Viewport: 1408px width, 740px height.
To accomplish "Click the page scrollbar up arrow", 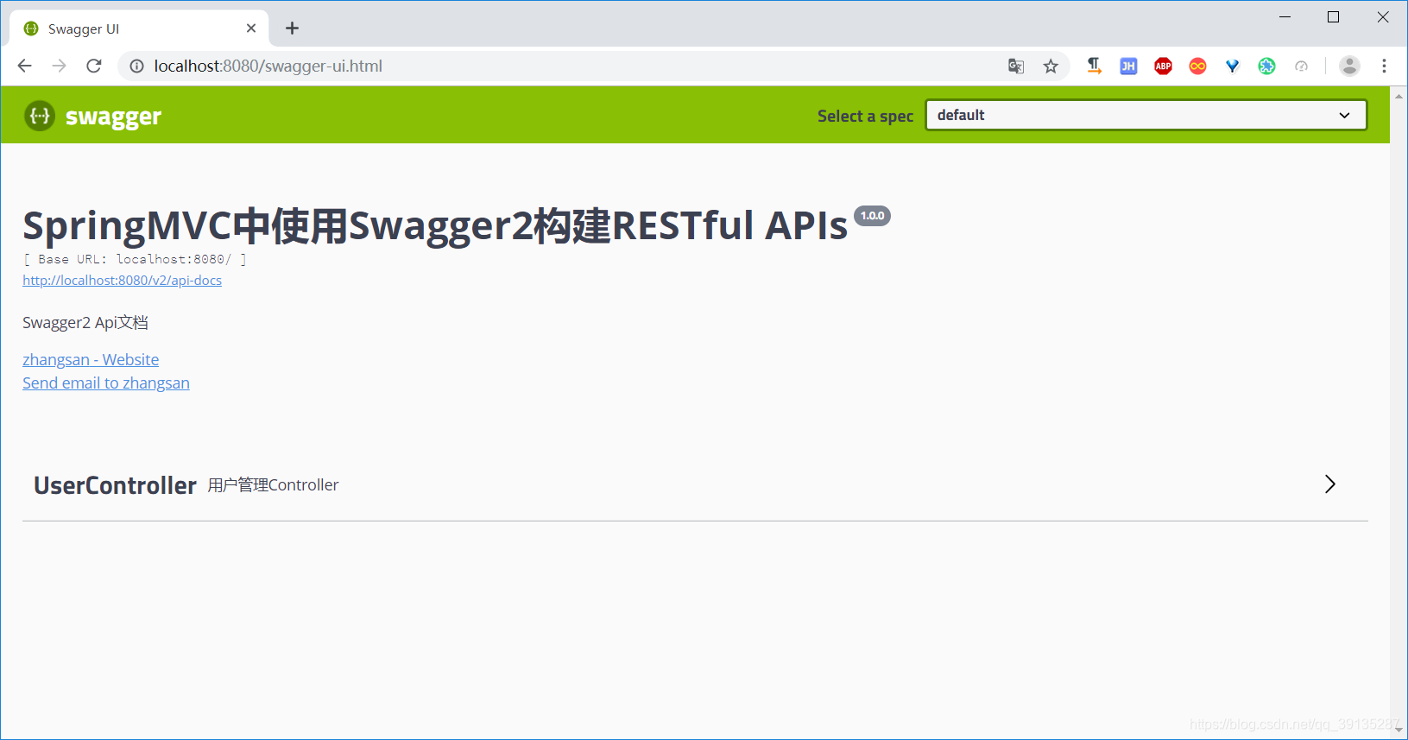I will tap(1399, 95).
